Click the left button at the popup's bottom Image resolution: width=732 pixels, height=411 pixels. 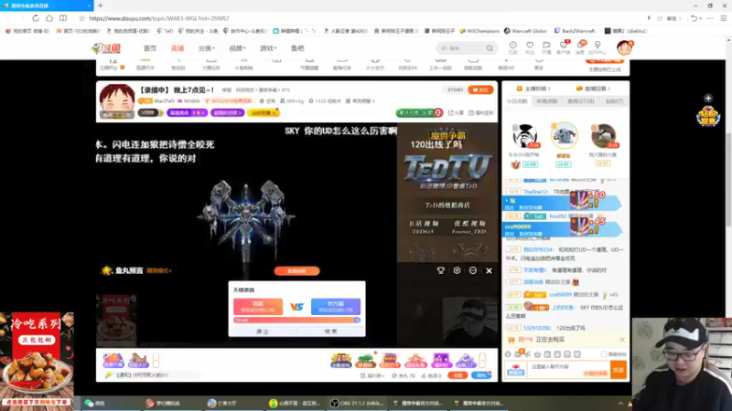pos(263,332)
